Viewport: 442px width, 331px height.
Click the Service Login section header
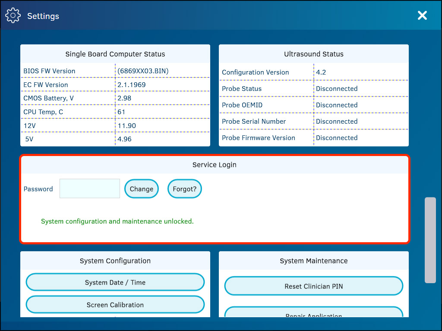point(215,165)
